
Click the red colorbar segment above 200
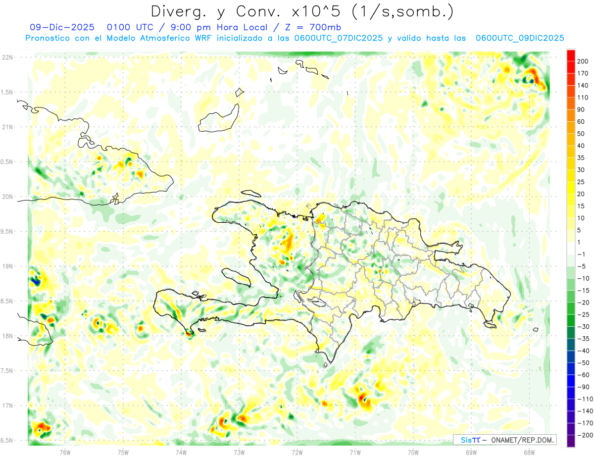point(571,54)
